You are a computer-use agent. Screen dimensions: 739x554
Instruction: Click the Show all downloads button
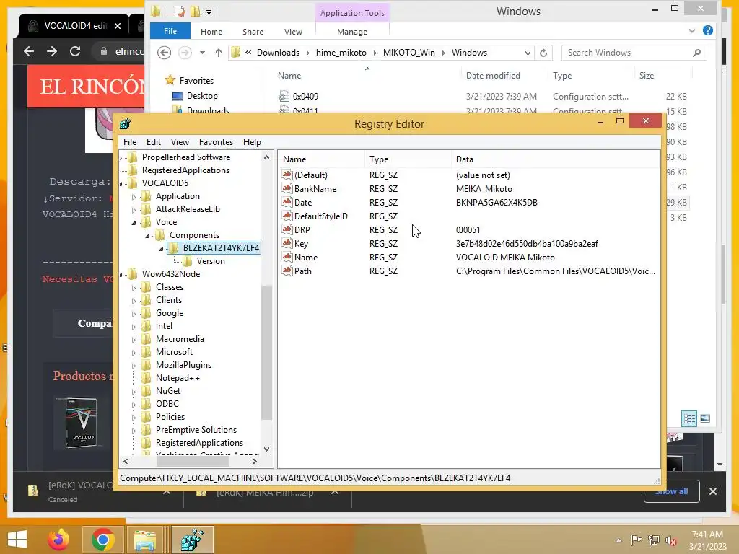[x=671, y=491]
